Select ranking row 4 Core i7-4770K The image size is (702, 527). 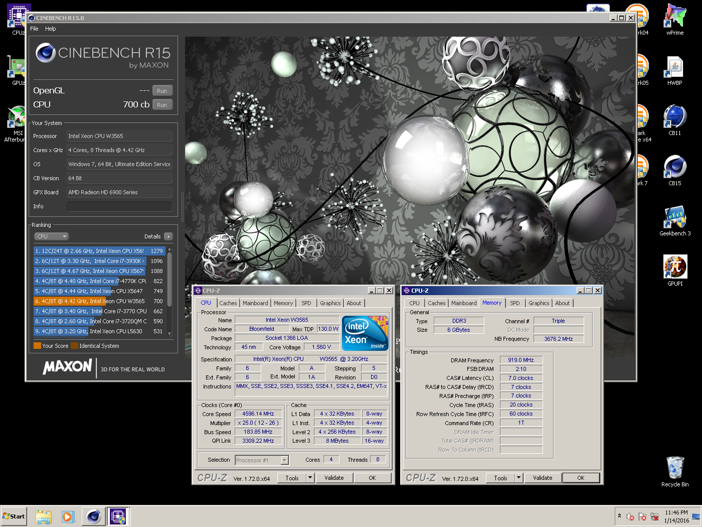click(99, 281)
